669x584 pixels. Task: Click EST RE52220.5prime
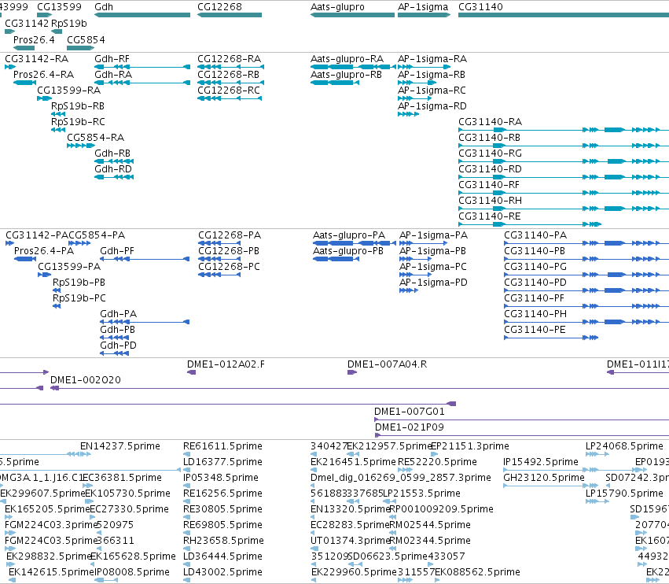[x=437, y=462]
